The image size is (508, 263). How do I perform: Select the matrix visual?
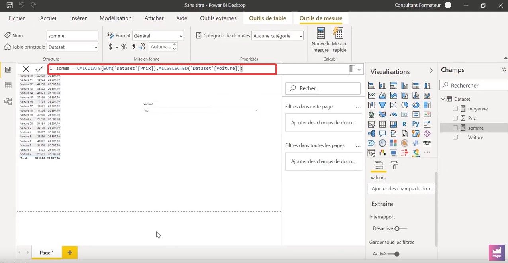coord(394,124)
